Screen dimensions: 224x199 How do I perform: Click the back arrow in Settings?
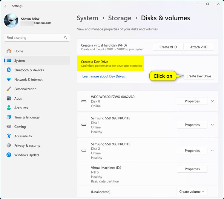click(x=6, y=6)
